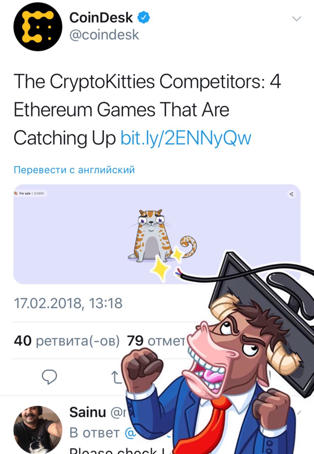
Task: Open the CryptoKitty image preview
Action: pyautogui.click(x=157, y=234)
